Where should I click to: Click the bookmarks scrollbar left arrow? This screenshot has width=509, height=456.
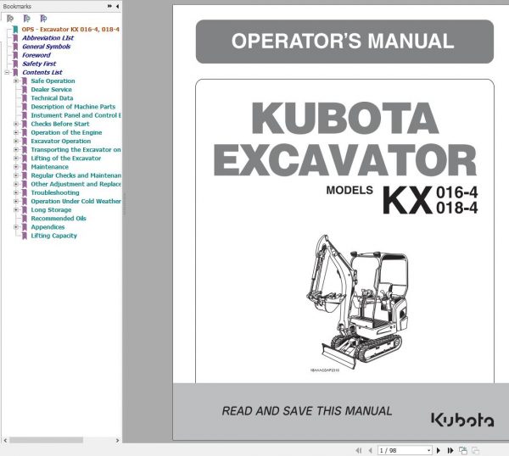click(x=5, y=441)
